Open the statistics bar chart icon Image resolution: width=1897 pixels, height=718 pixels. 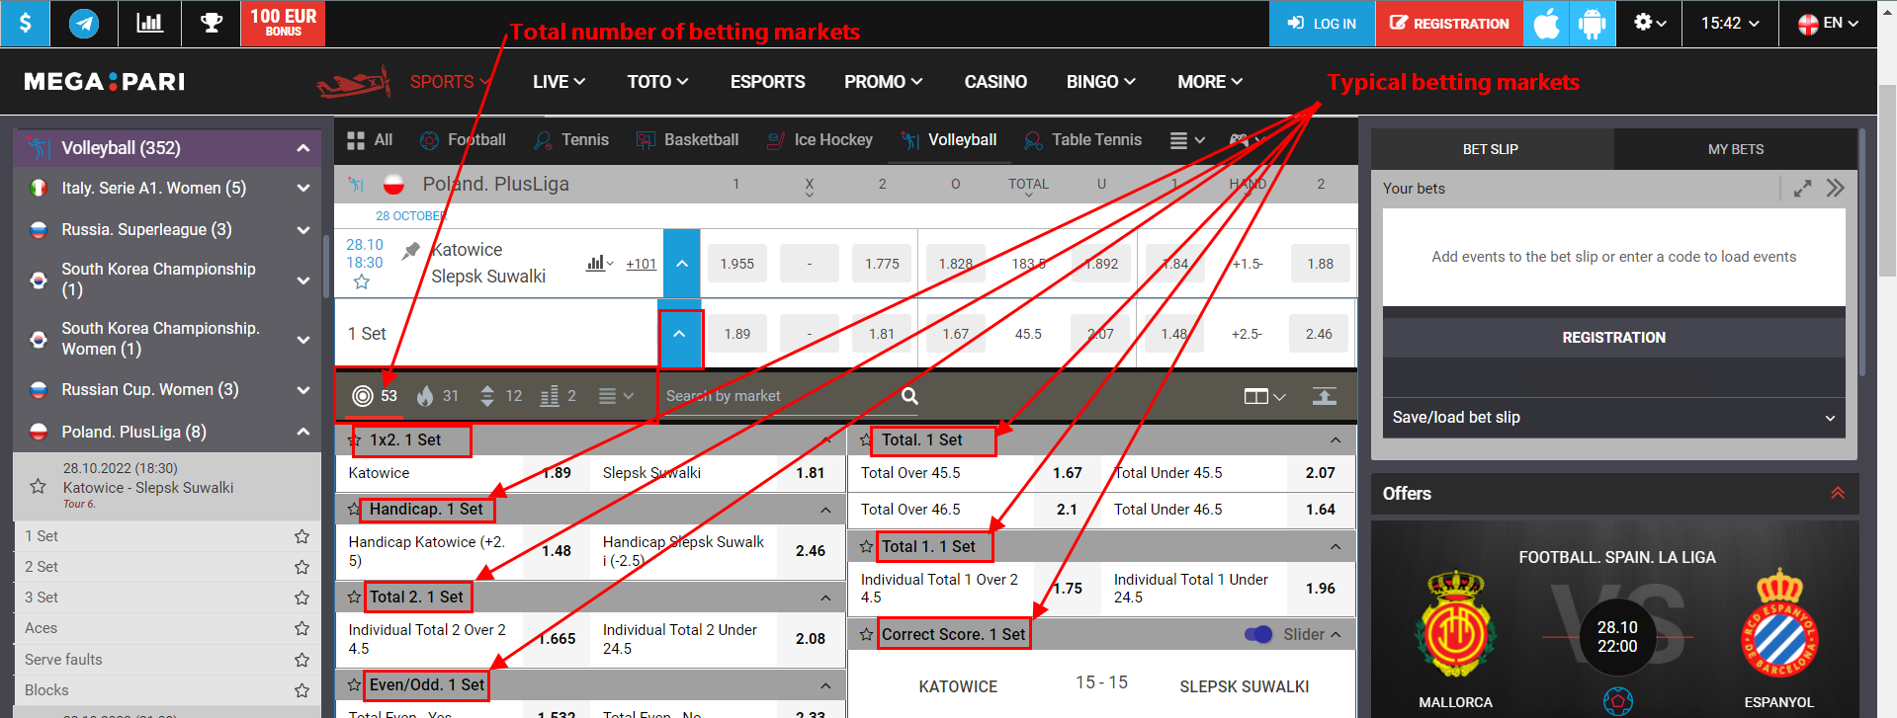(149, 23)
